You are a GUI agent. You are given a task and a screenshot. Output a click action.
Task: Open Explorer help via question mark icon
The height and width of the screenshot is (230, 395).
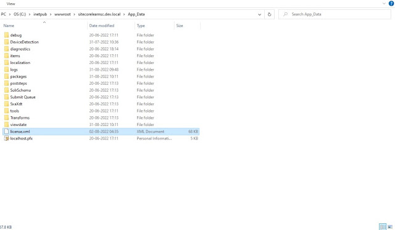[x=391, y=4]
